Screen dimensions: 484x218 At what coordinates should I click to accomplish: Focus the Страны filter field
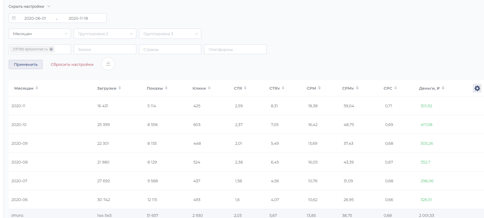(170, 49)
